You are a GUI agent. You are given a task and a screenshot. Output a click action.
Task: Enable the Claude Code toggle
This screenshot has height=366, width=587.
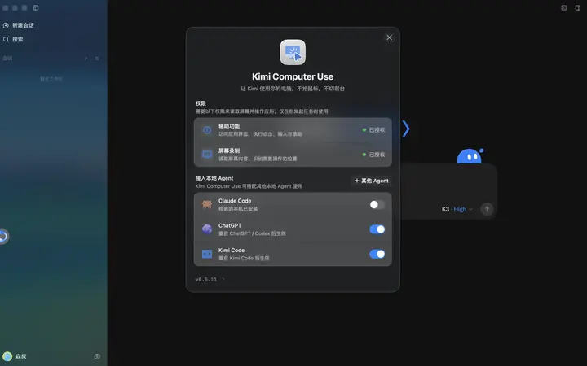[377, 205]
